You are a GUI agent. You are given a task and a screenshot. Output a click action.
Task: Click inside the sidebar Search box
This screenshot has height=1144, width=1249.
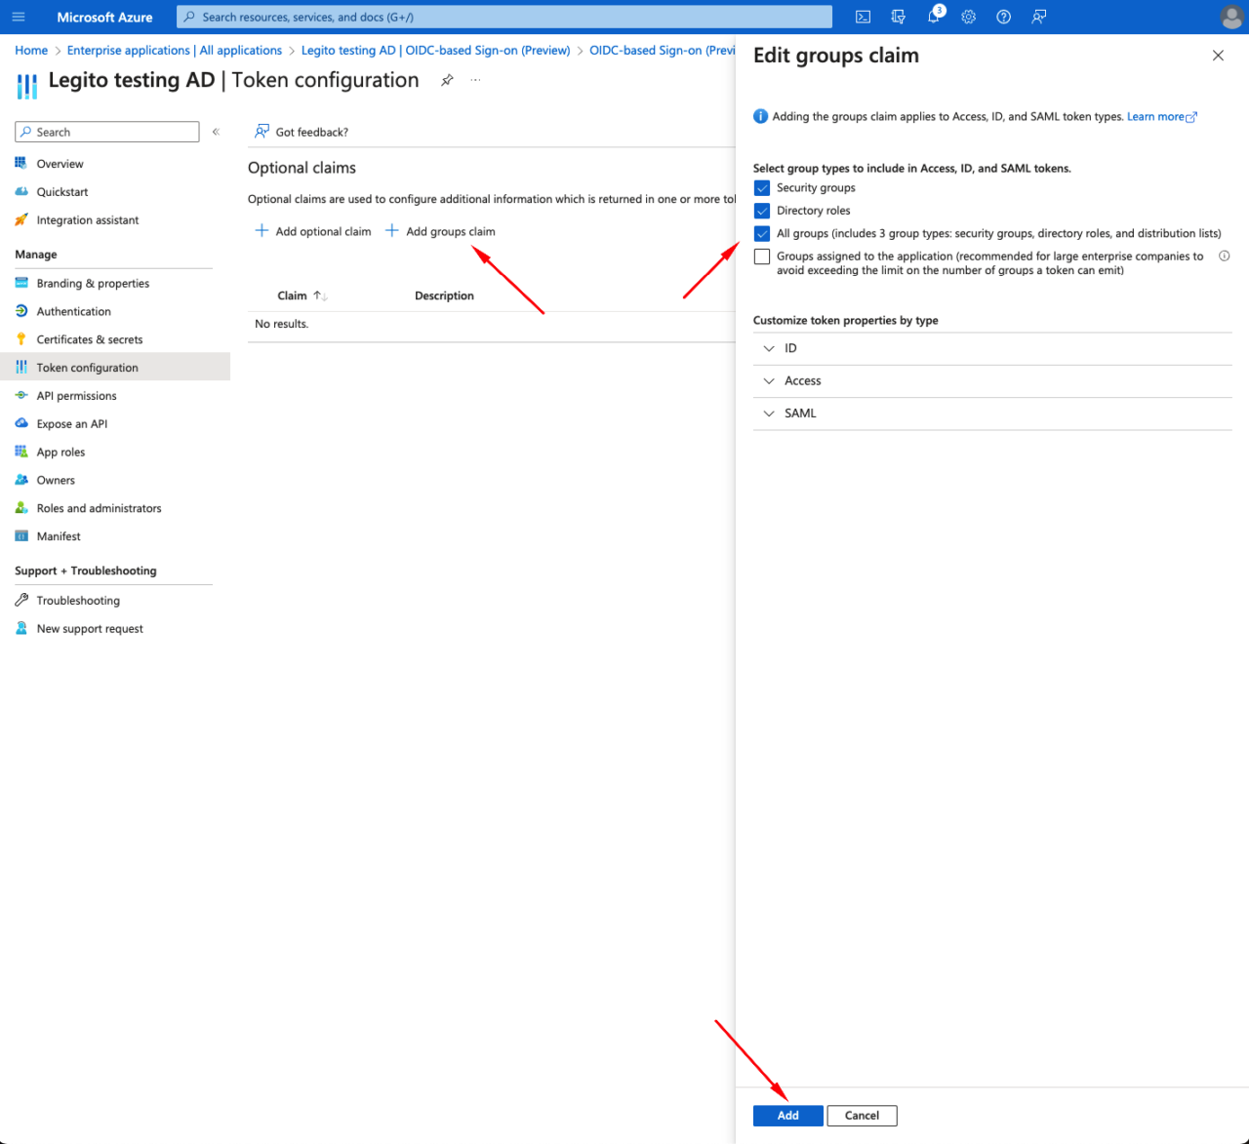(106, 131)
